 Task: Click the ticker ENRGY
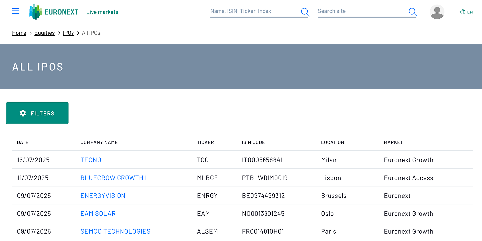[x=207, y=196]
